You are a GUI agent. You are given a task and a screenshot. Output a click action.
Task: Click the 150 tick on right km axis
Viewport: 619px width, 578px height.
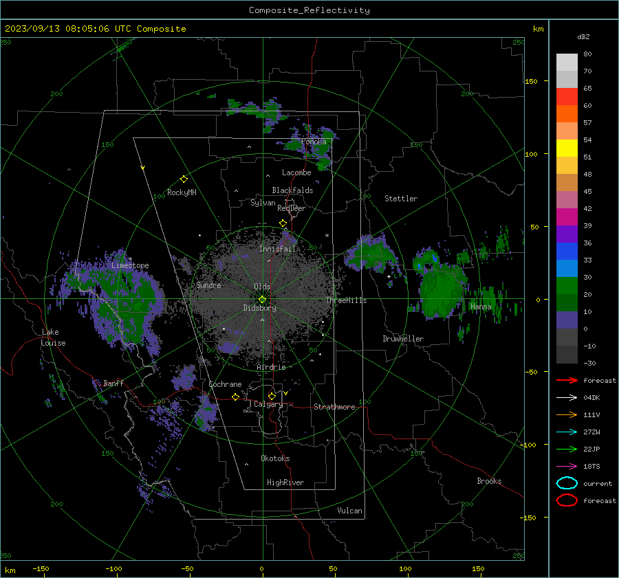pos(531,81)
